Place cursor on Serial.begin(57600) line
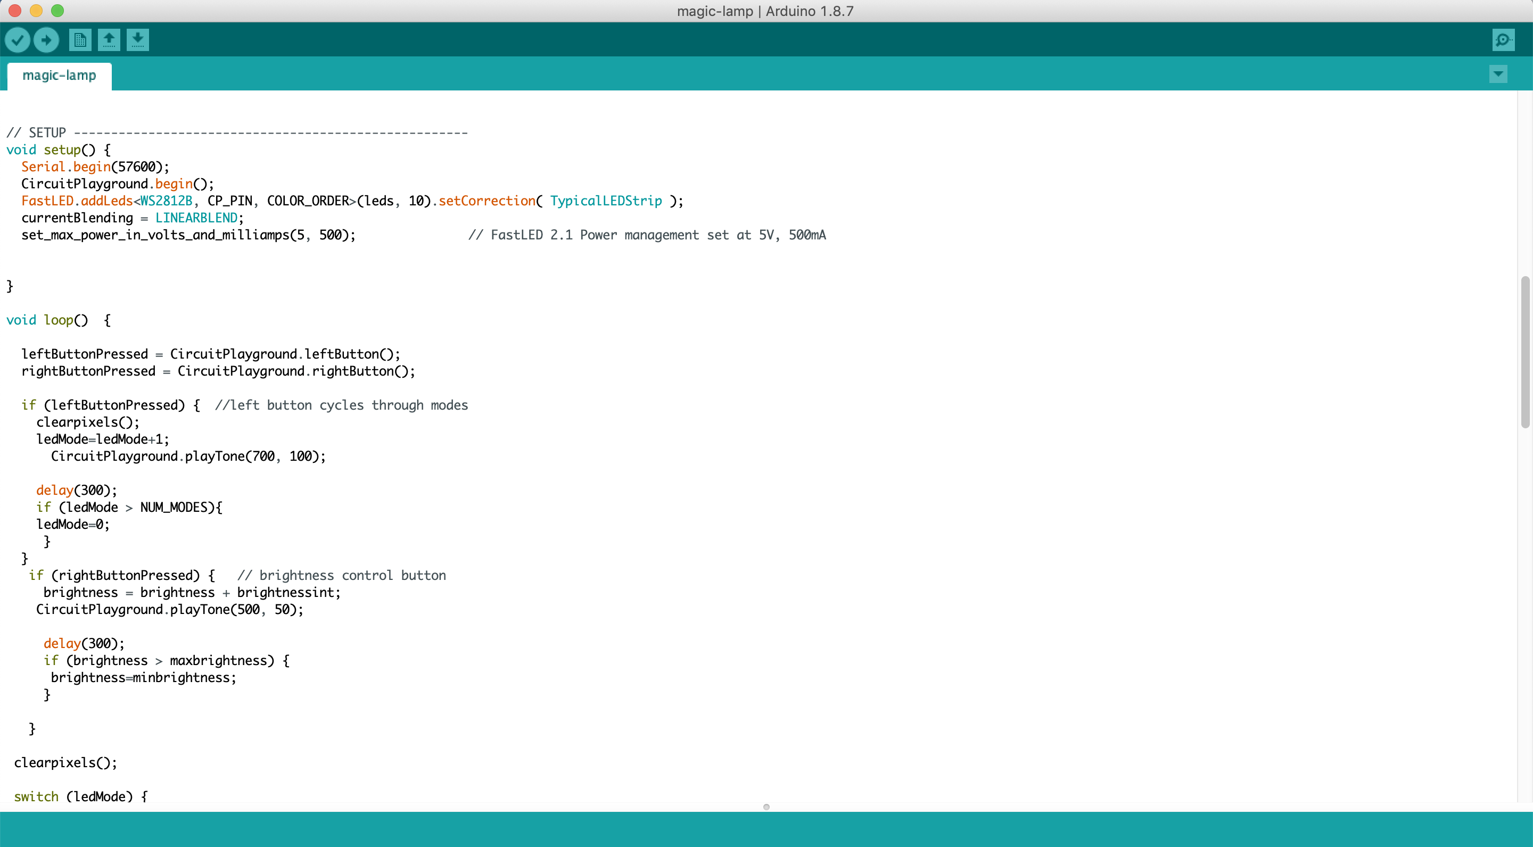The image size is (1533, 847). (x=95, y=167)
